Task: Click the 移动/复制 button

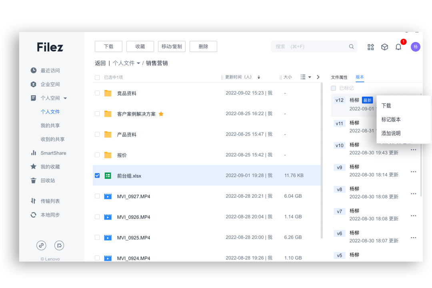Action: coord(172,46)
